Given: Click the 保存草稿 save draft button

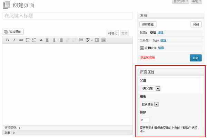Looking at the screenshot, I should pyautogui.click(x=148, y=24).
